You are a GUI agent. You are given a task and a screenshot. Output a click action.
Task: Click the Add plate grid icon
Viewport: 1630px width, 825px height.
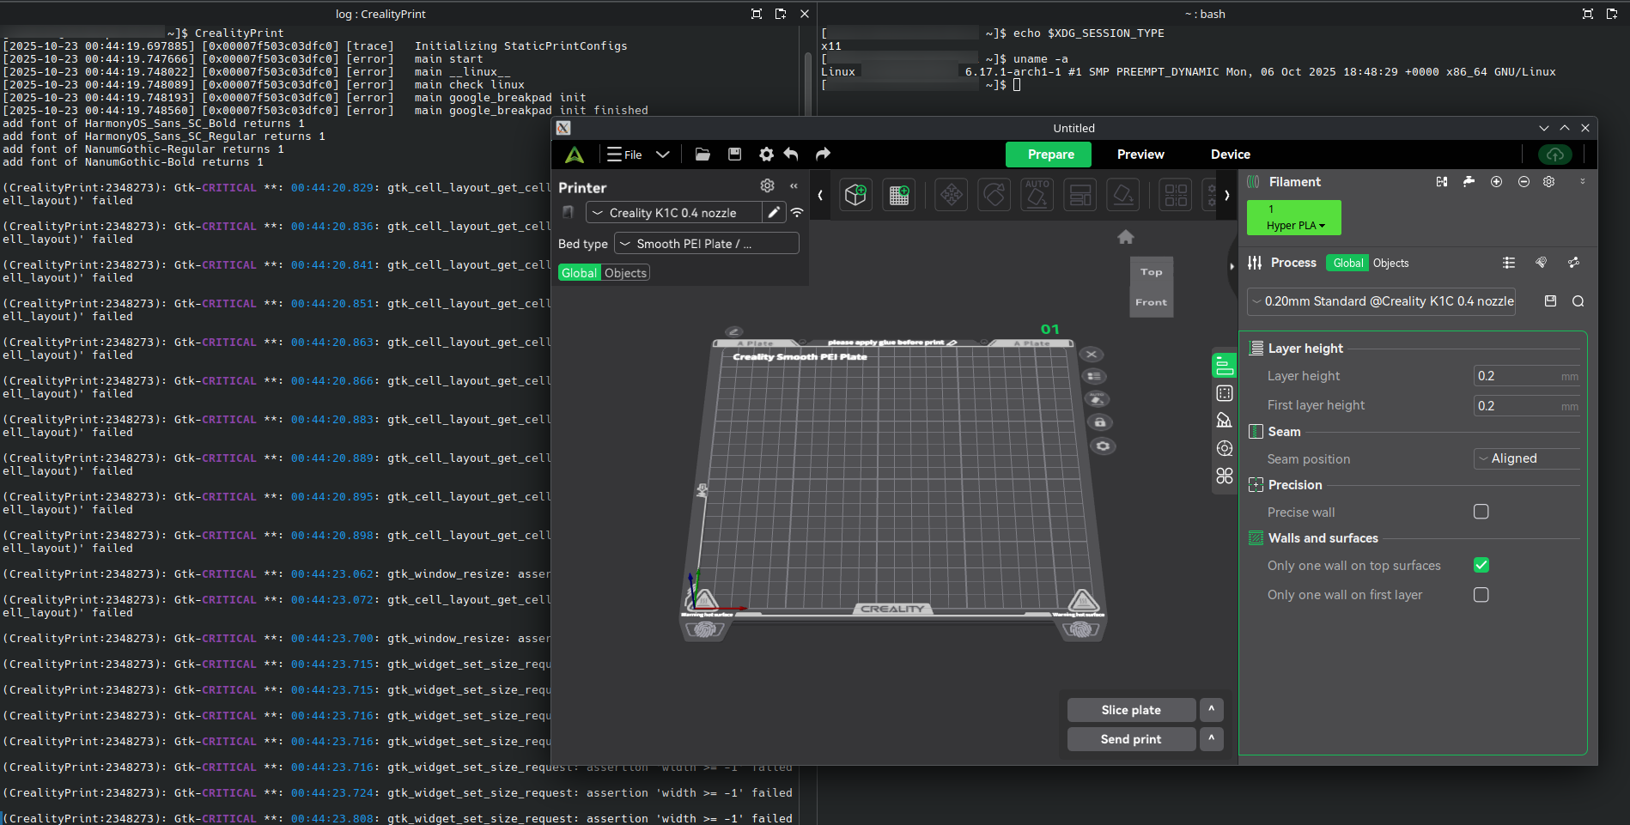[x=899, y=196]
